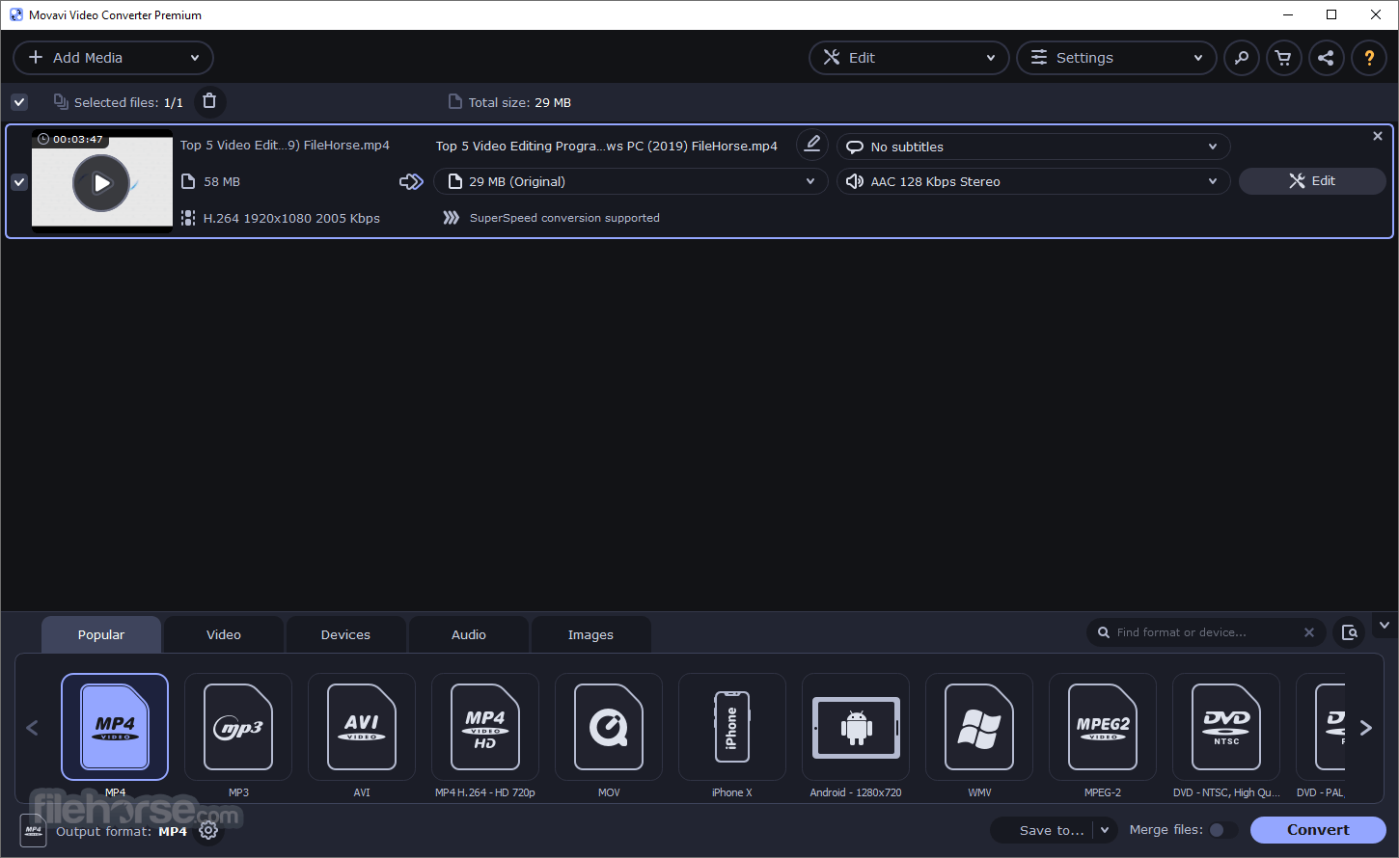The height and width of the screenshot is (858, 1399).
Task: Toggle the checkbox next to the video file
Action: click(19, 181)
